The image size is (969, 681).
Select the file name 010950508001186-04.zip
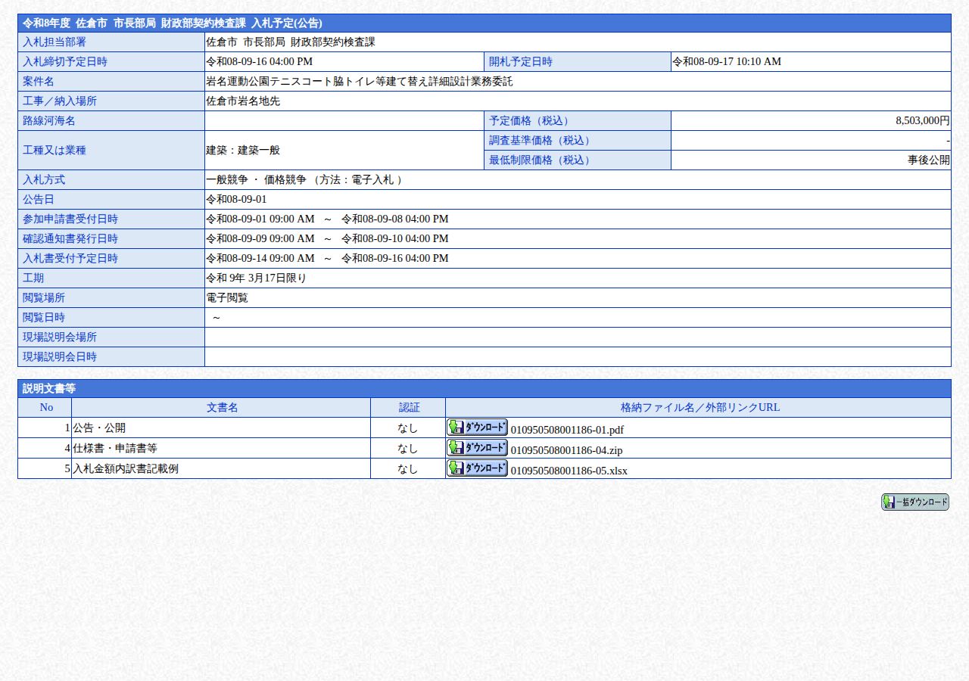point(566,450)
